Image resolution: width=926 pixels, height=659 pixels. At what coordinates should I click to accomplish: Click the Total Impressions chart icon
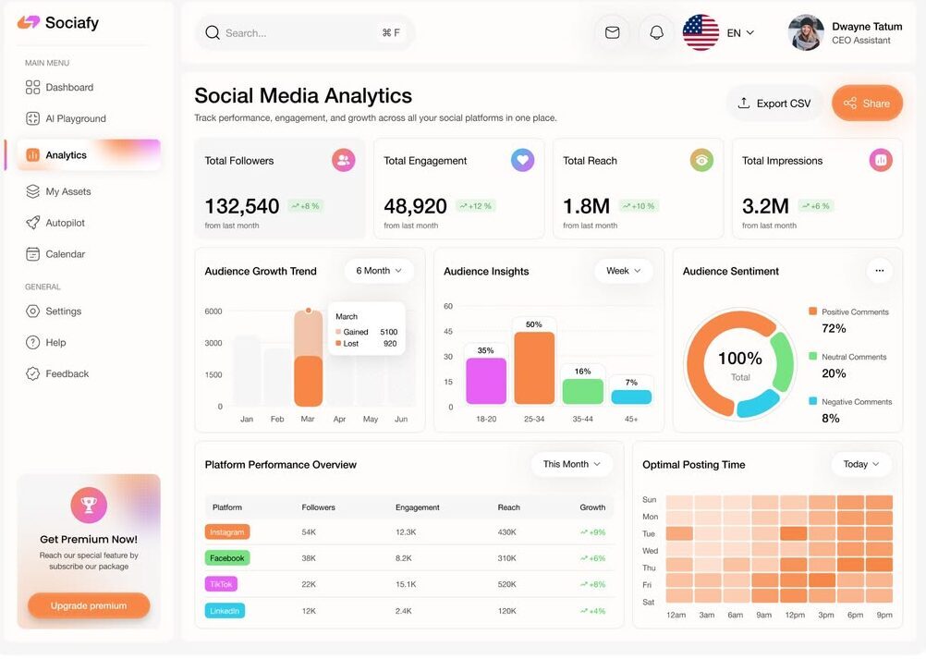tap(881, 160)
